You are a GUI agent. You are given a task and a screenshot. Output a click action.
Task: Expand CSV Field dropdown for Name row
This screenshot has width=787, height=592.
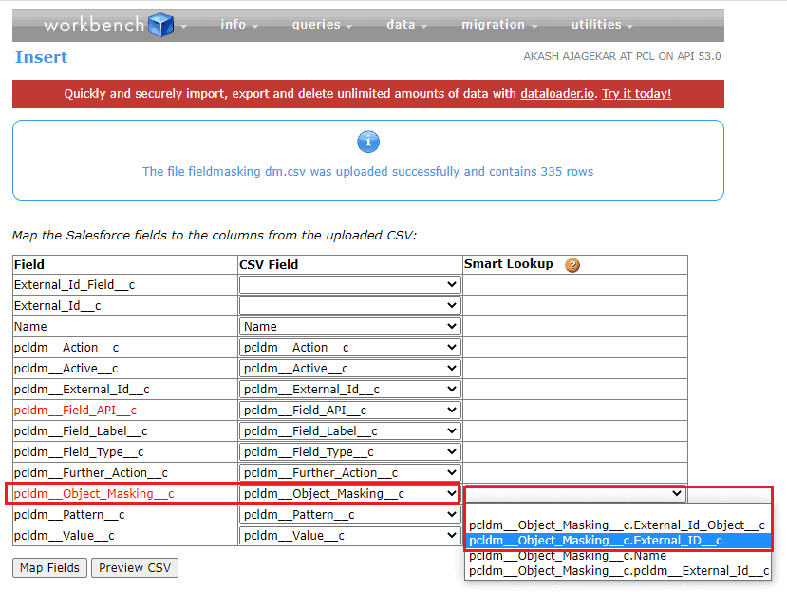(x=349, y=327)
